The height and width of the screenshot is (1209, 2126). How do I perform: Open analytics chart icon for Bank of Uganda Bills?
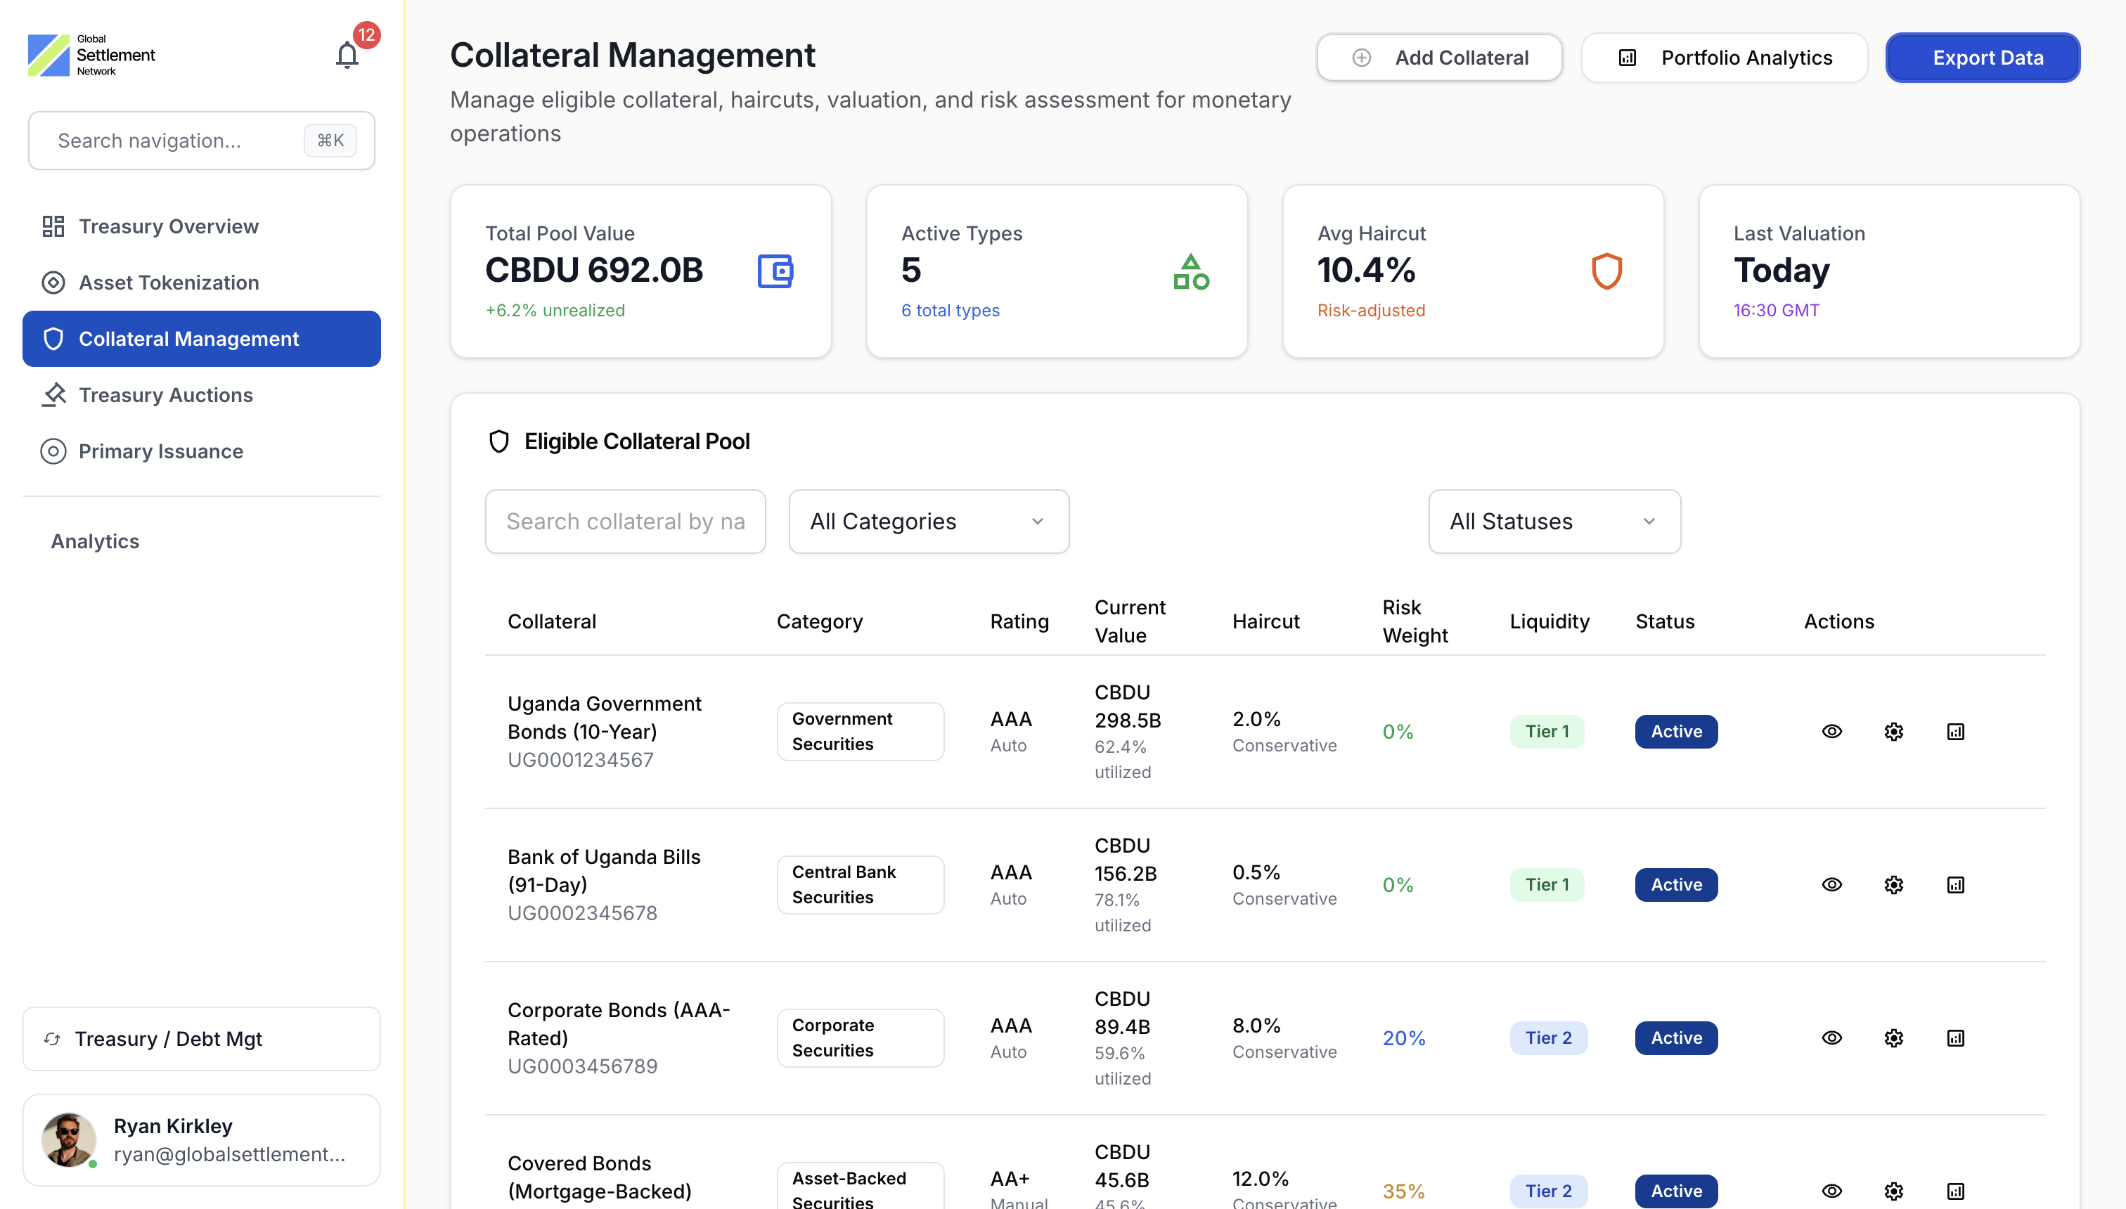pos(1956,884)
